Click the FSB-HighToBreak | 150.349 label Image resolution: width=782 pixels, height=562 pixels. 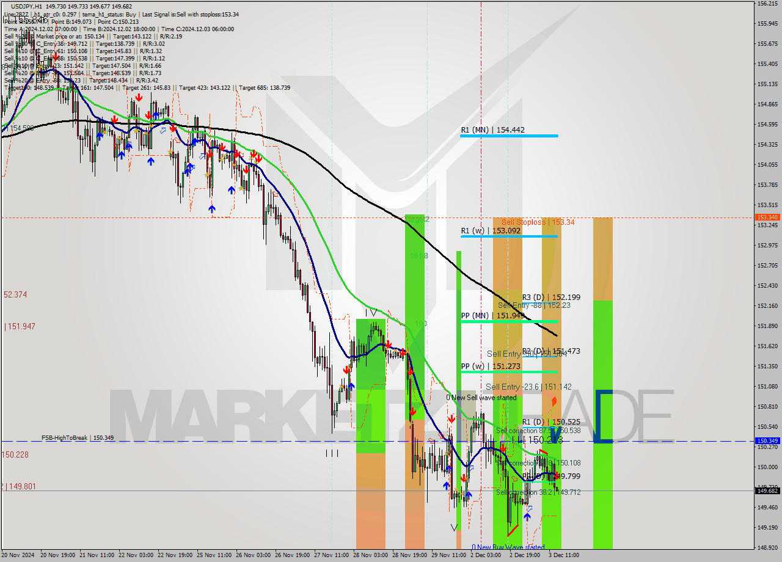78,438
